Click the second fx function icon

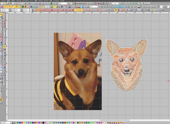click(x=142, y=10)
